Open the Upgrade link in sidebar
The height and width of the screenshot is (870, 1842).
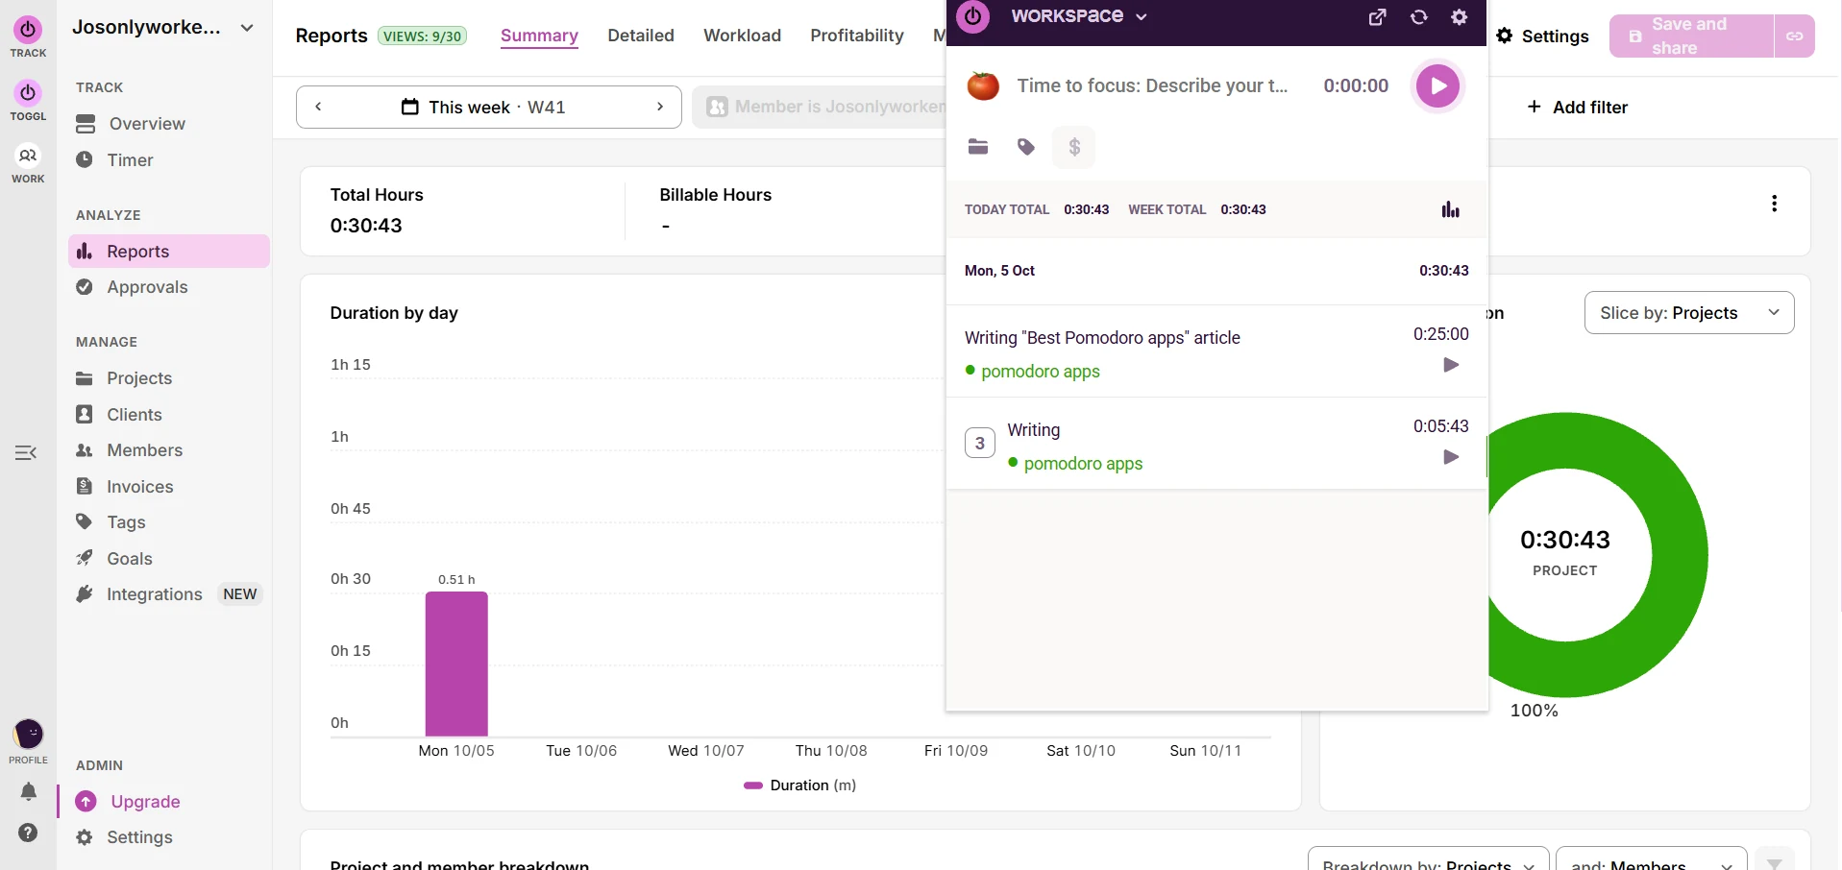[145, 802]
